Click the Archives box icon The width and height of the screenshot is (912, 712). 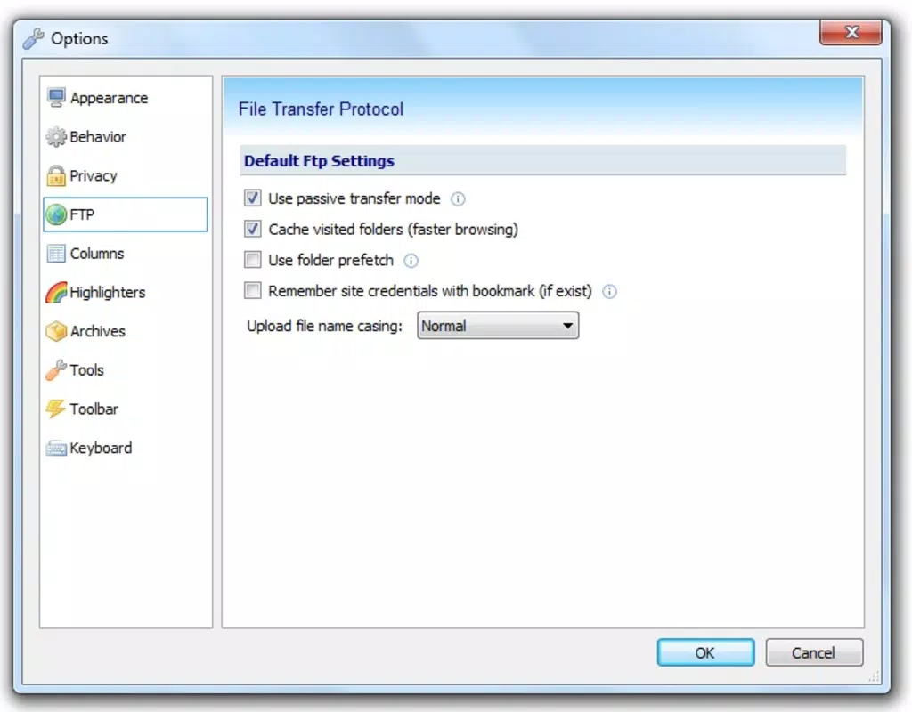56,331
